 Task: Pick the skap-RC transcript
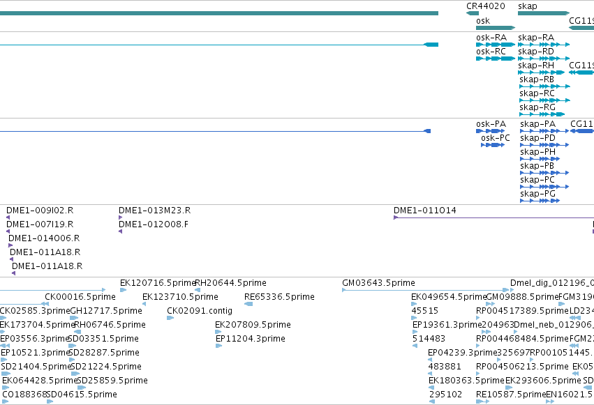[544, 100]
